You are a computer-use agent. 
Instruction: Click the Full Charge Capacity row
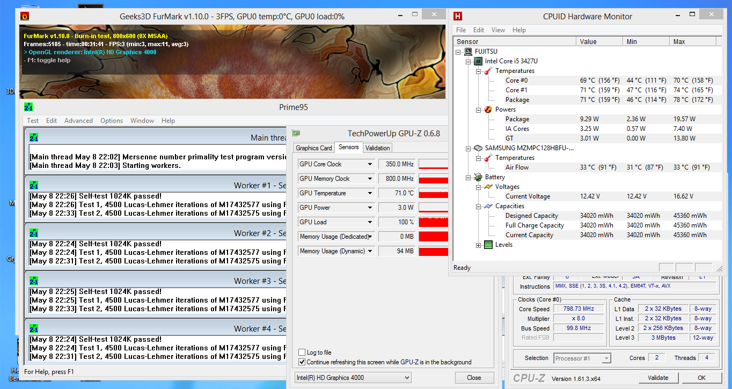tap(588, 225)
